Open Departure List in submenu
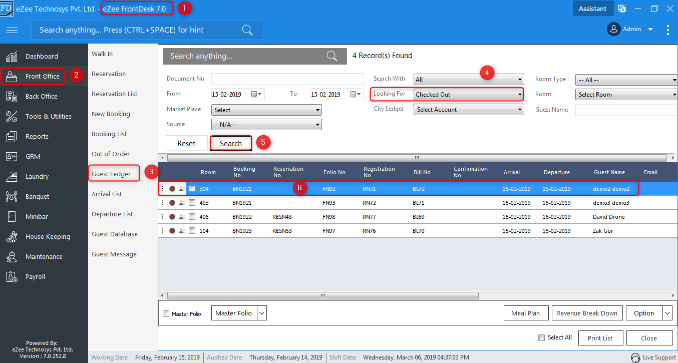 [112, 214]
